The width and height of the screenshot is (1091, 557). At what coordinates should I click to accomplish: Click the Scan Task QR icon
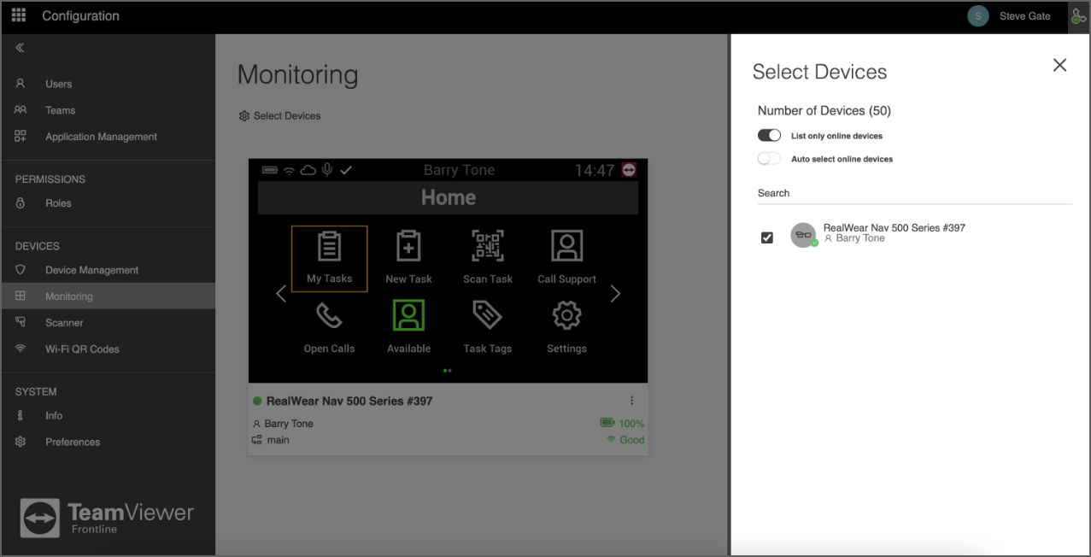tap(488, 246)
